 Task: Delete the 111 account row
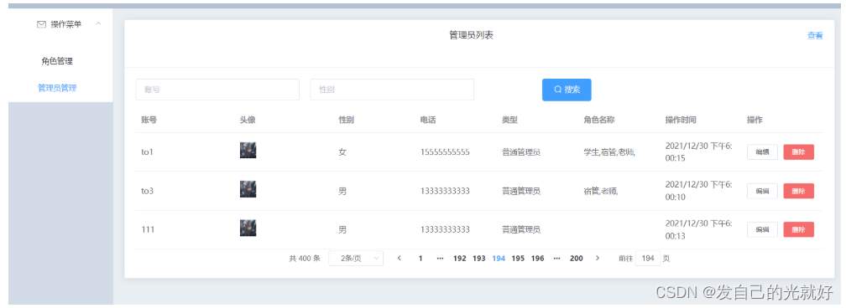pyautogui.click(x=798, y=229)
